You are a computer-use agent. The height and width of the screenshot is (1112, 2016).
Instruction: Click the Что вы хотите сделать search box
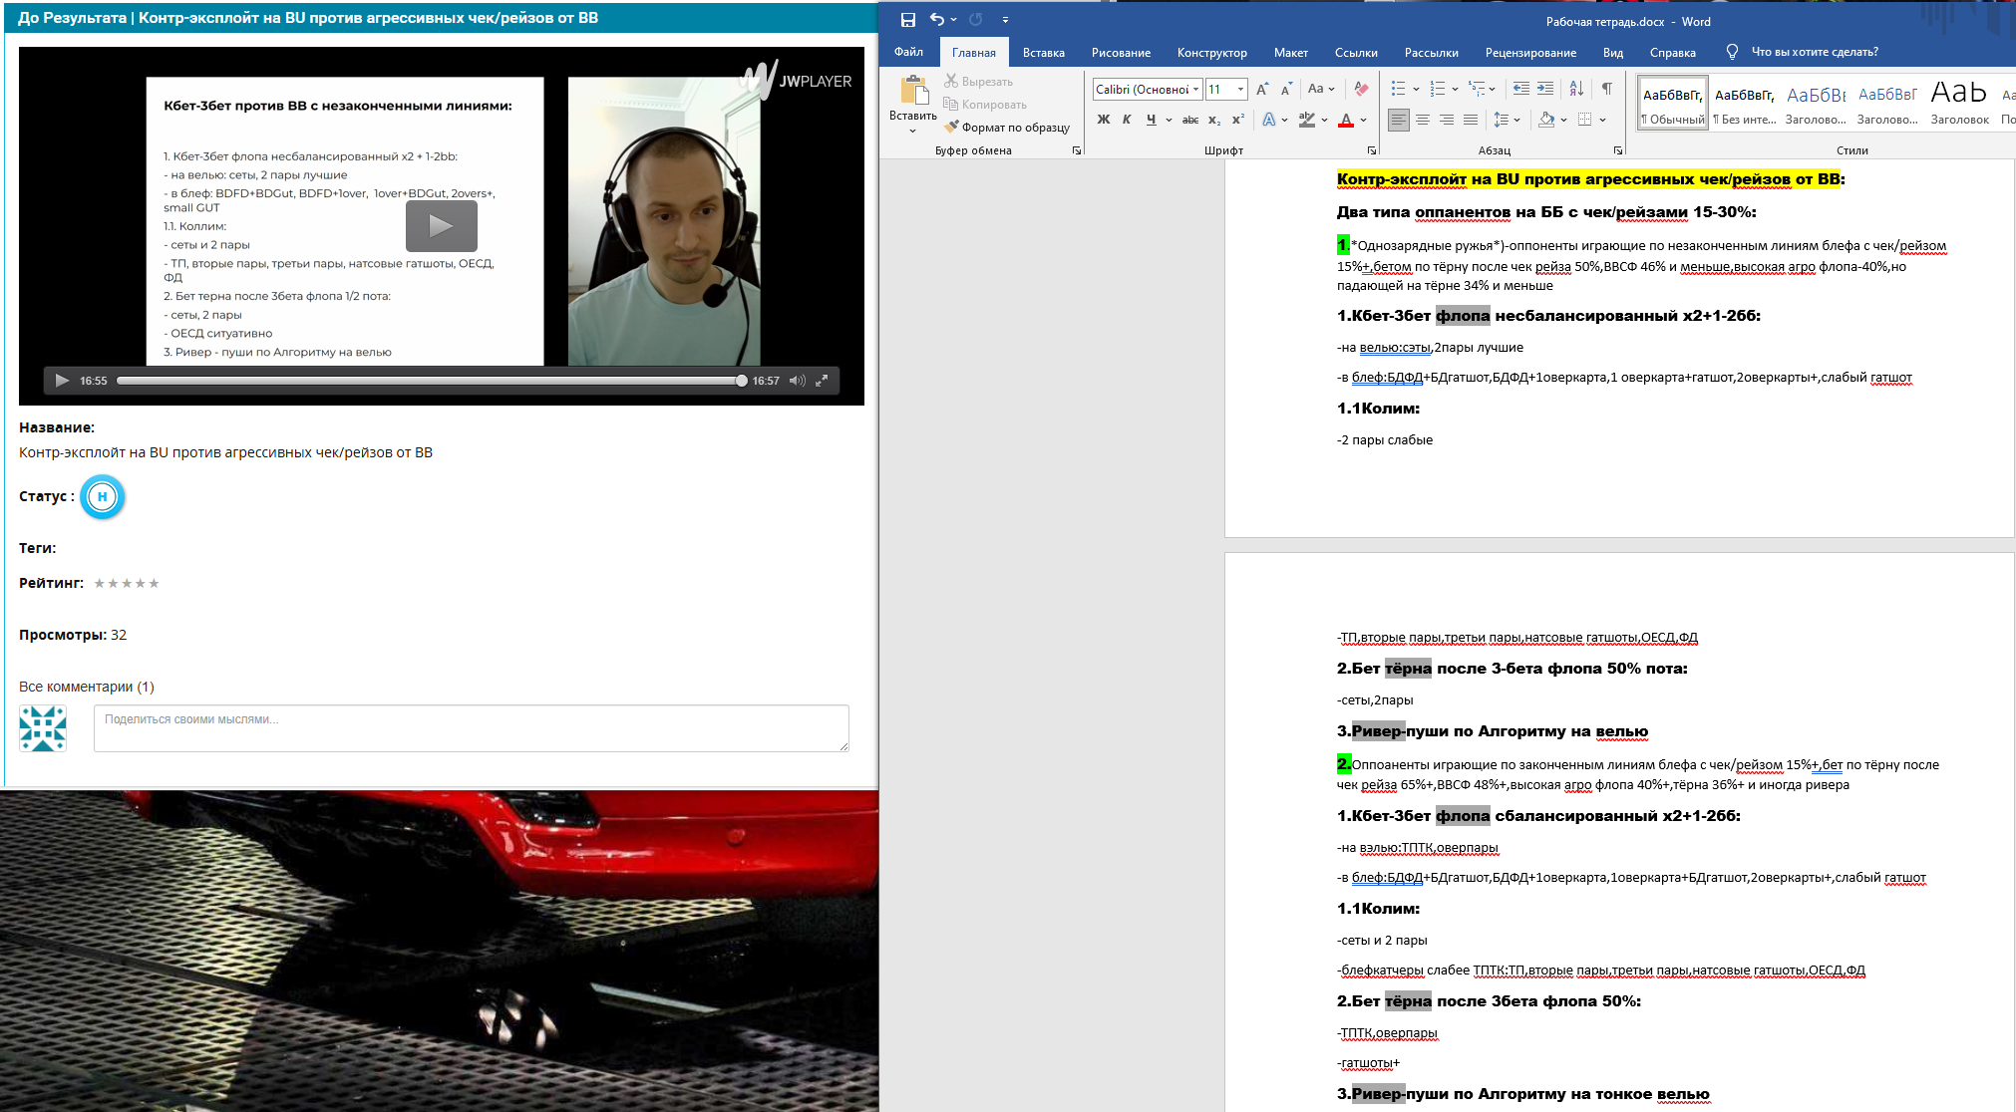coord(1815,52)
